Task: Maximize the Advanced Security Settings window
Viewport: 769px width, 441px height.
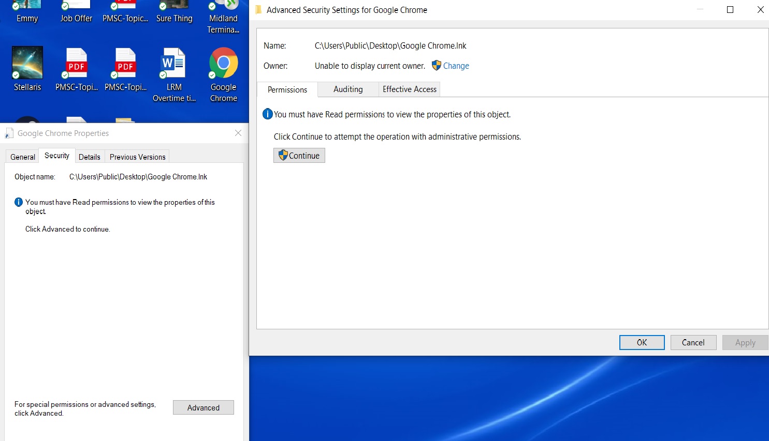Action: 730,10
